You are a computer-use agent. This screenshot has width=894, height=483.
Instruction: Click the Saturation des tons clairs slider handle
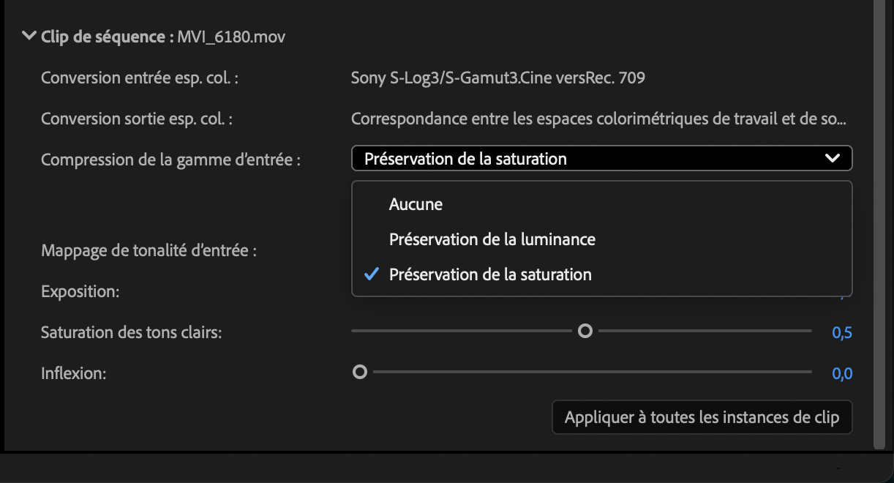click(585, 332)
